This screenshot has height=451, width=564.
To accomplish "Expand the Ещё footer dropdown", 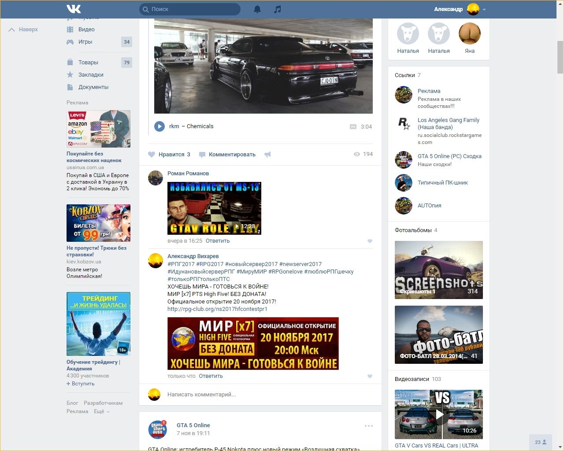I will click(102, 411).
